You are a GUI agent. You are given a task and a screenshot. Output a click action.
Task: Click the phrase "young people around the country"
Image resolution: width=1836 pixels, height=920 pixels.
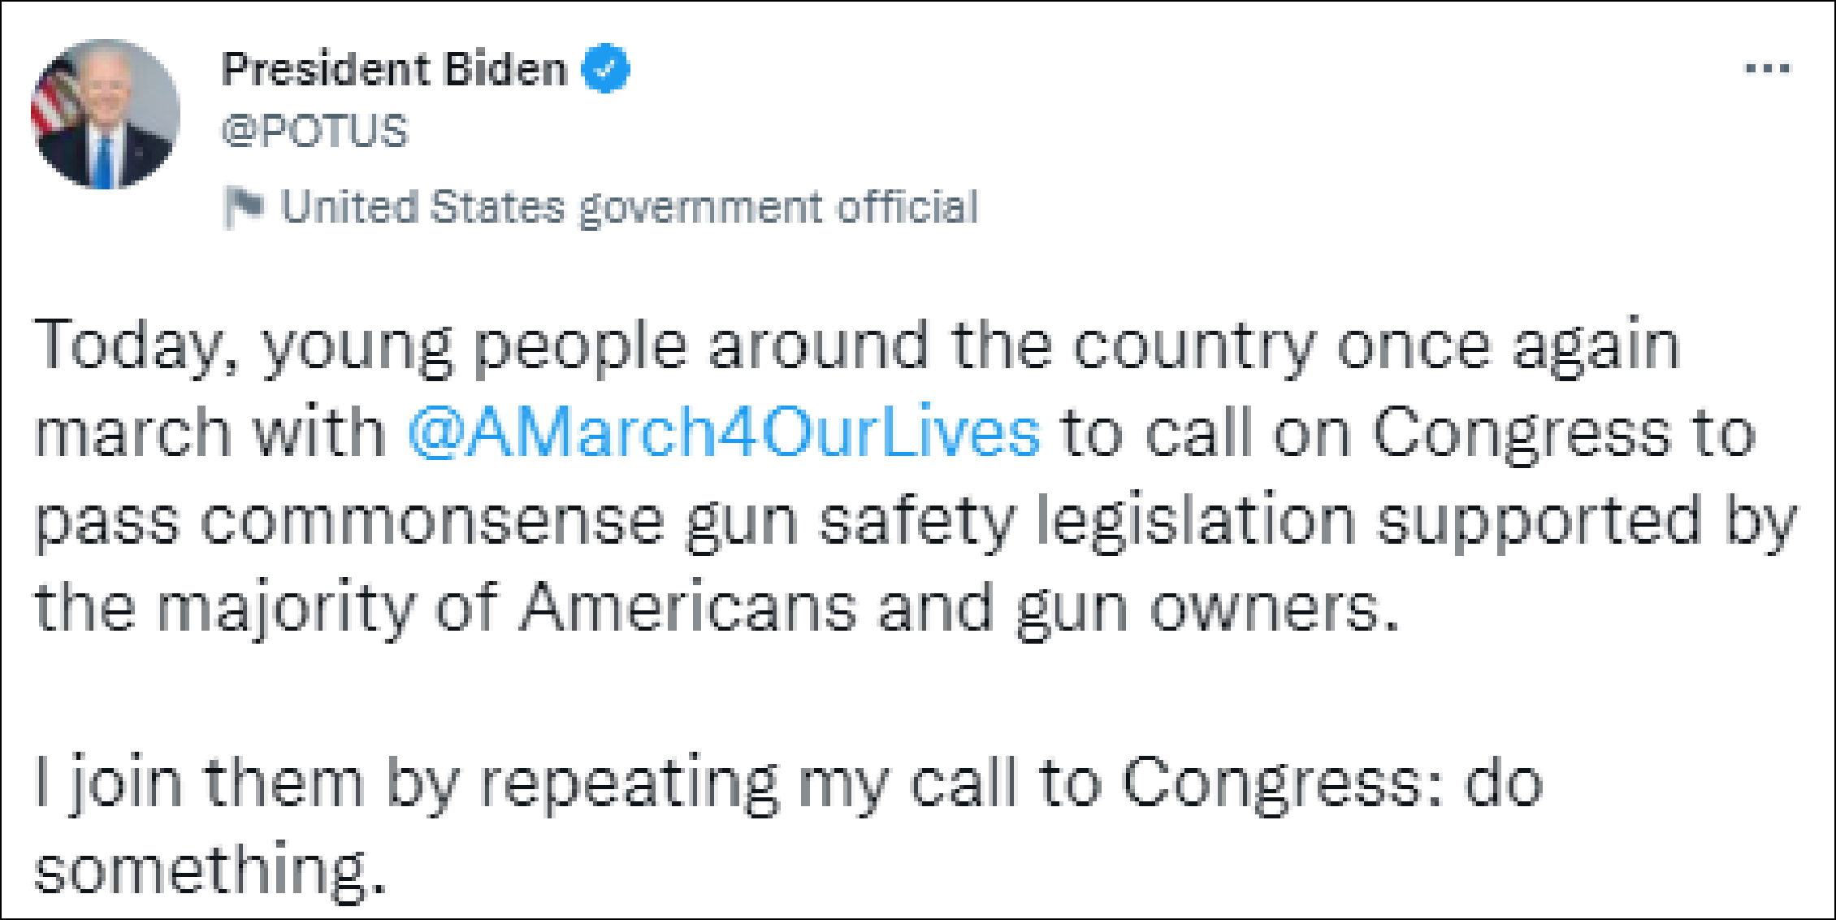pos(656,346)
